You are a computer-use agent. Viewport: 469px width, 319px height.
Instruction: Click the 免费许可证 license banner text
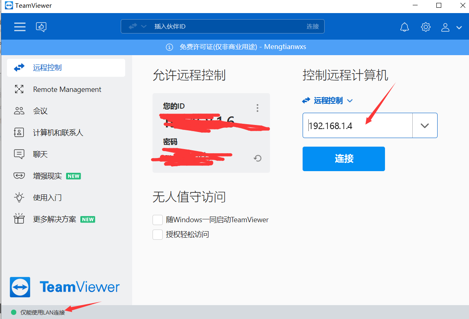pos(243,47)
